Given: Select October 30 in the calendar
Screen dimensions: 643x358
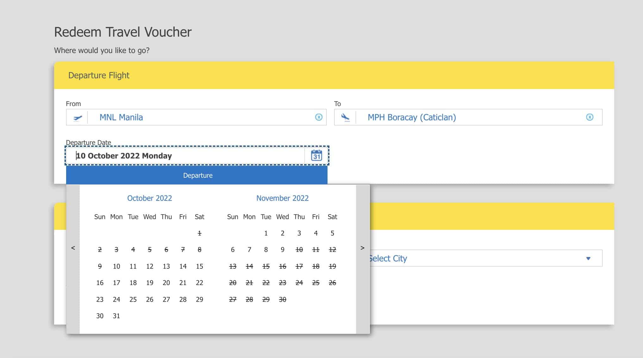Looking at the screenshot, I should click(x=100, y=316).
